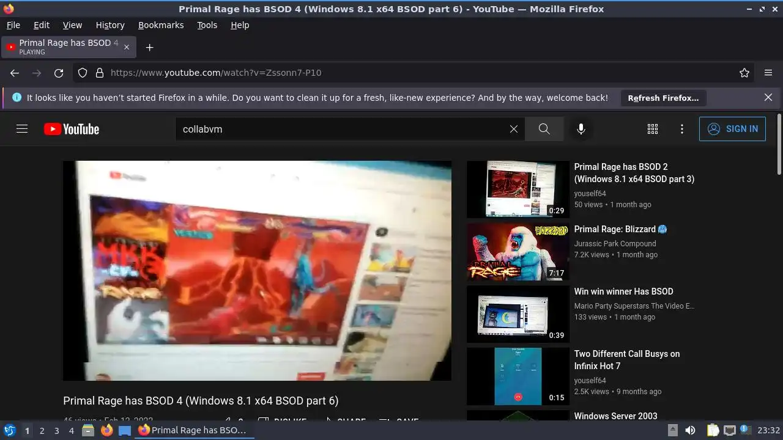This screenshot has width=783, height=440.
Task: Open the History menu
Action: pos(110,25)
